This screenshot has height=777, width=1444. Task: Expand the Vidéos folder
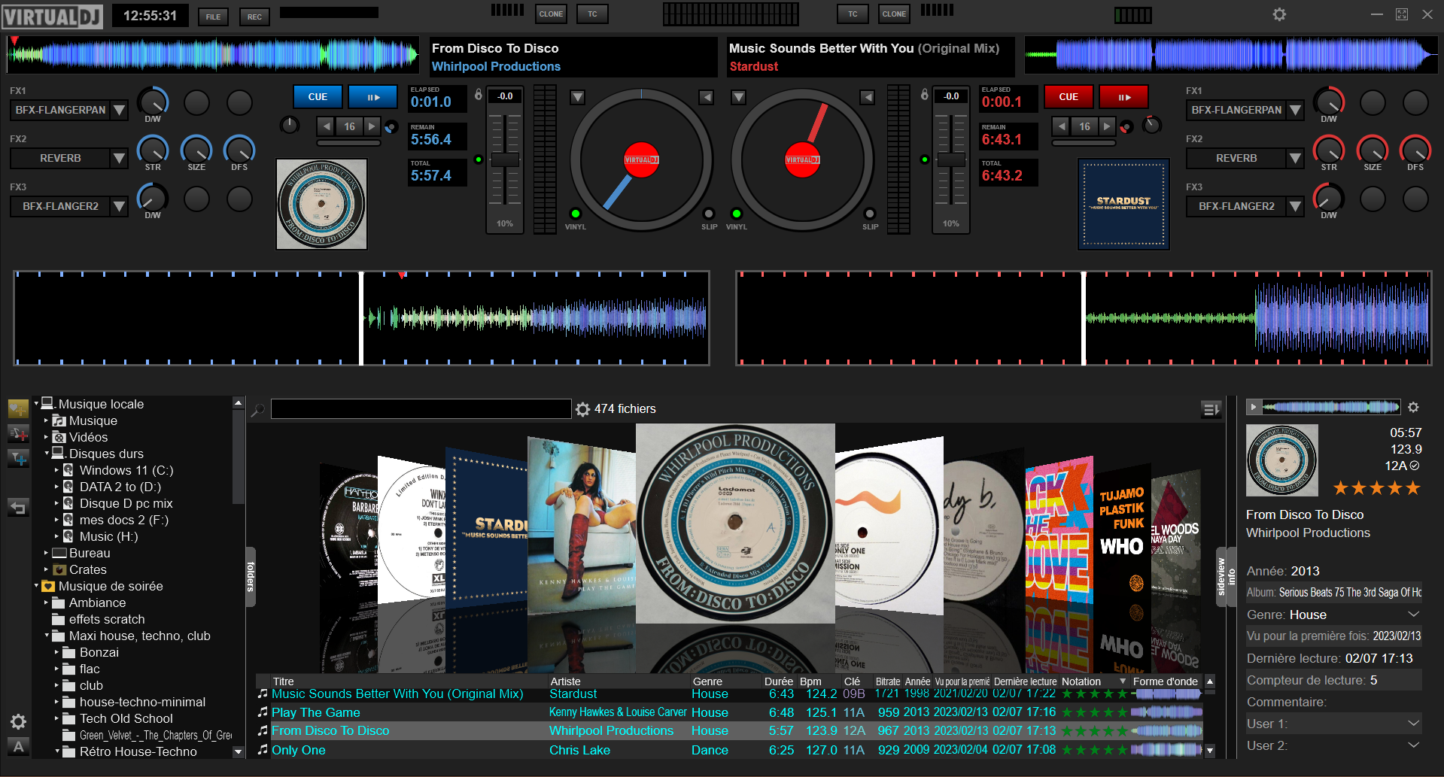pos(46,437)
